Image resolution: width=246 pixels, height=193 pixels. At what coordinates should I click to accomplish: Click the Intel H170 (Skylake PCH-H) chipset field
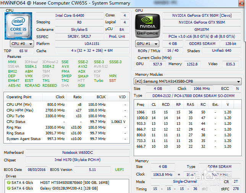78,160
